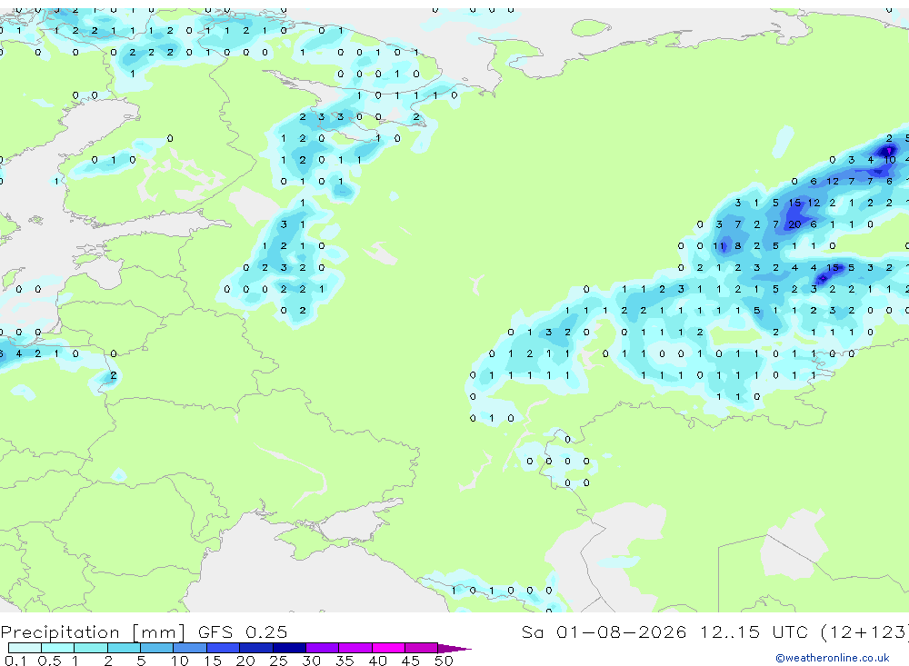Viewport: 909px width, 666px height.
Task: Open the weatheronline.co.uk copyright link
Action: pos(832,658)
